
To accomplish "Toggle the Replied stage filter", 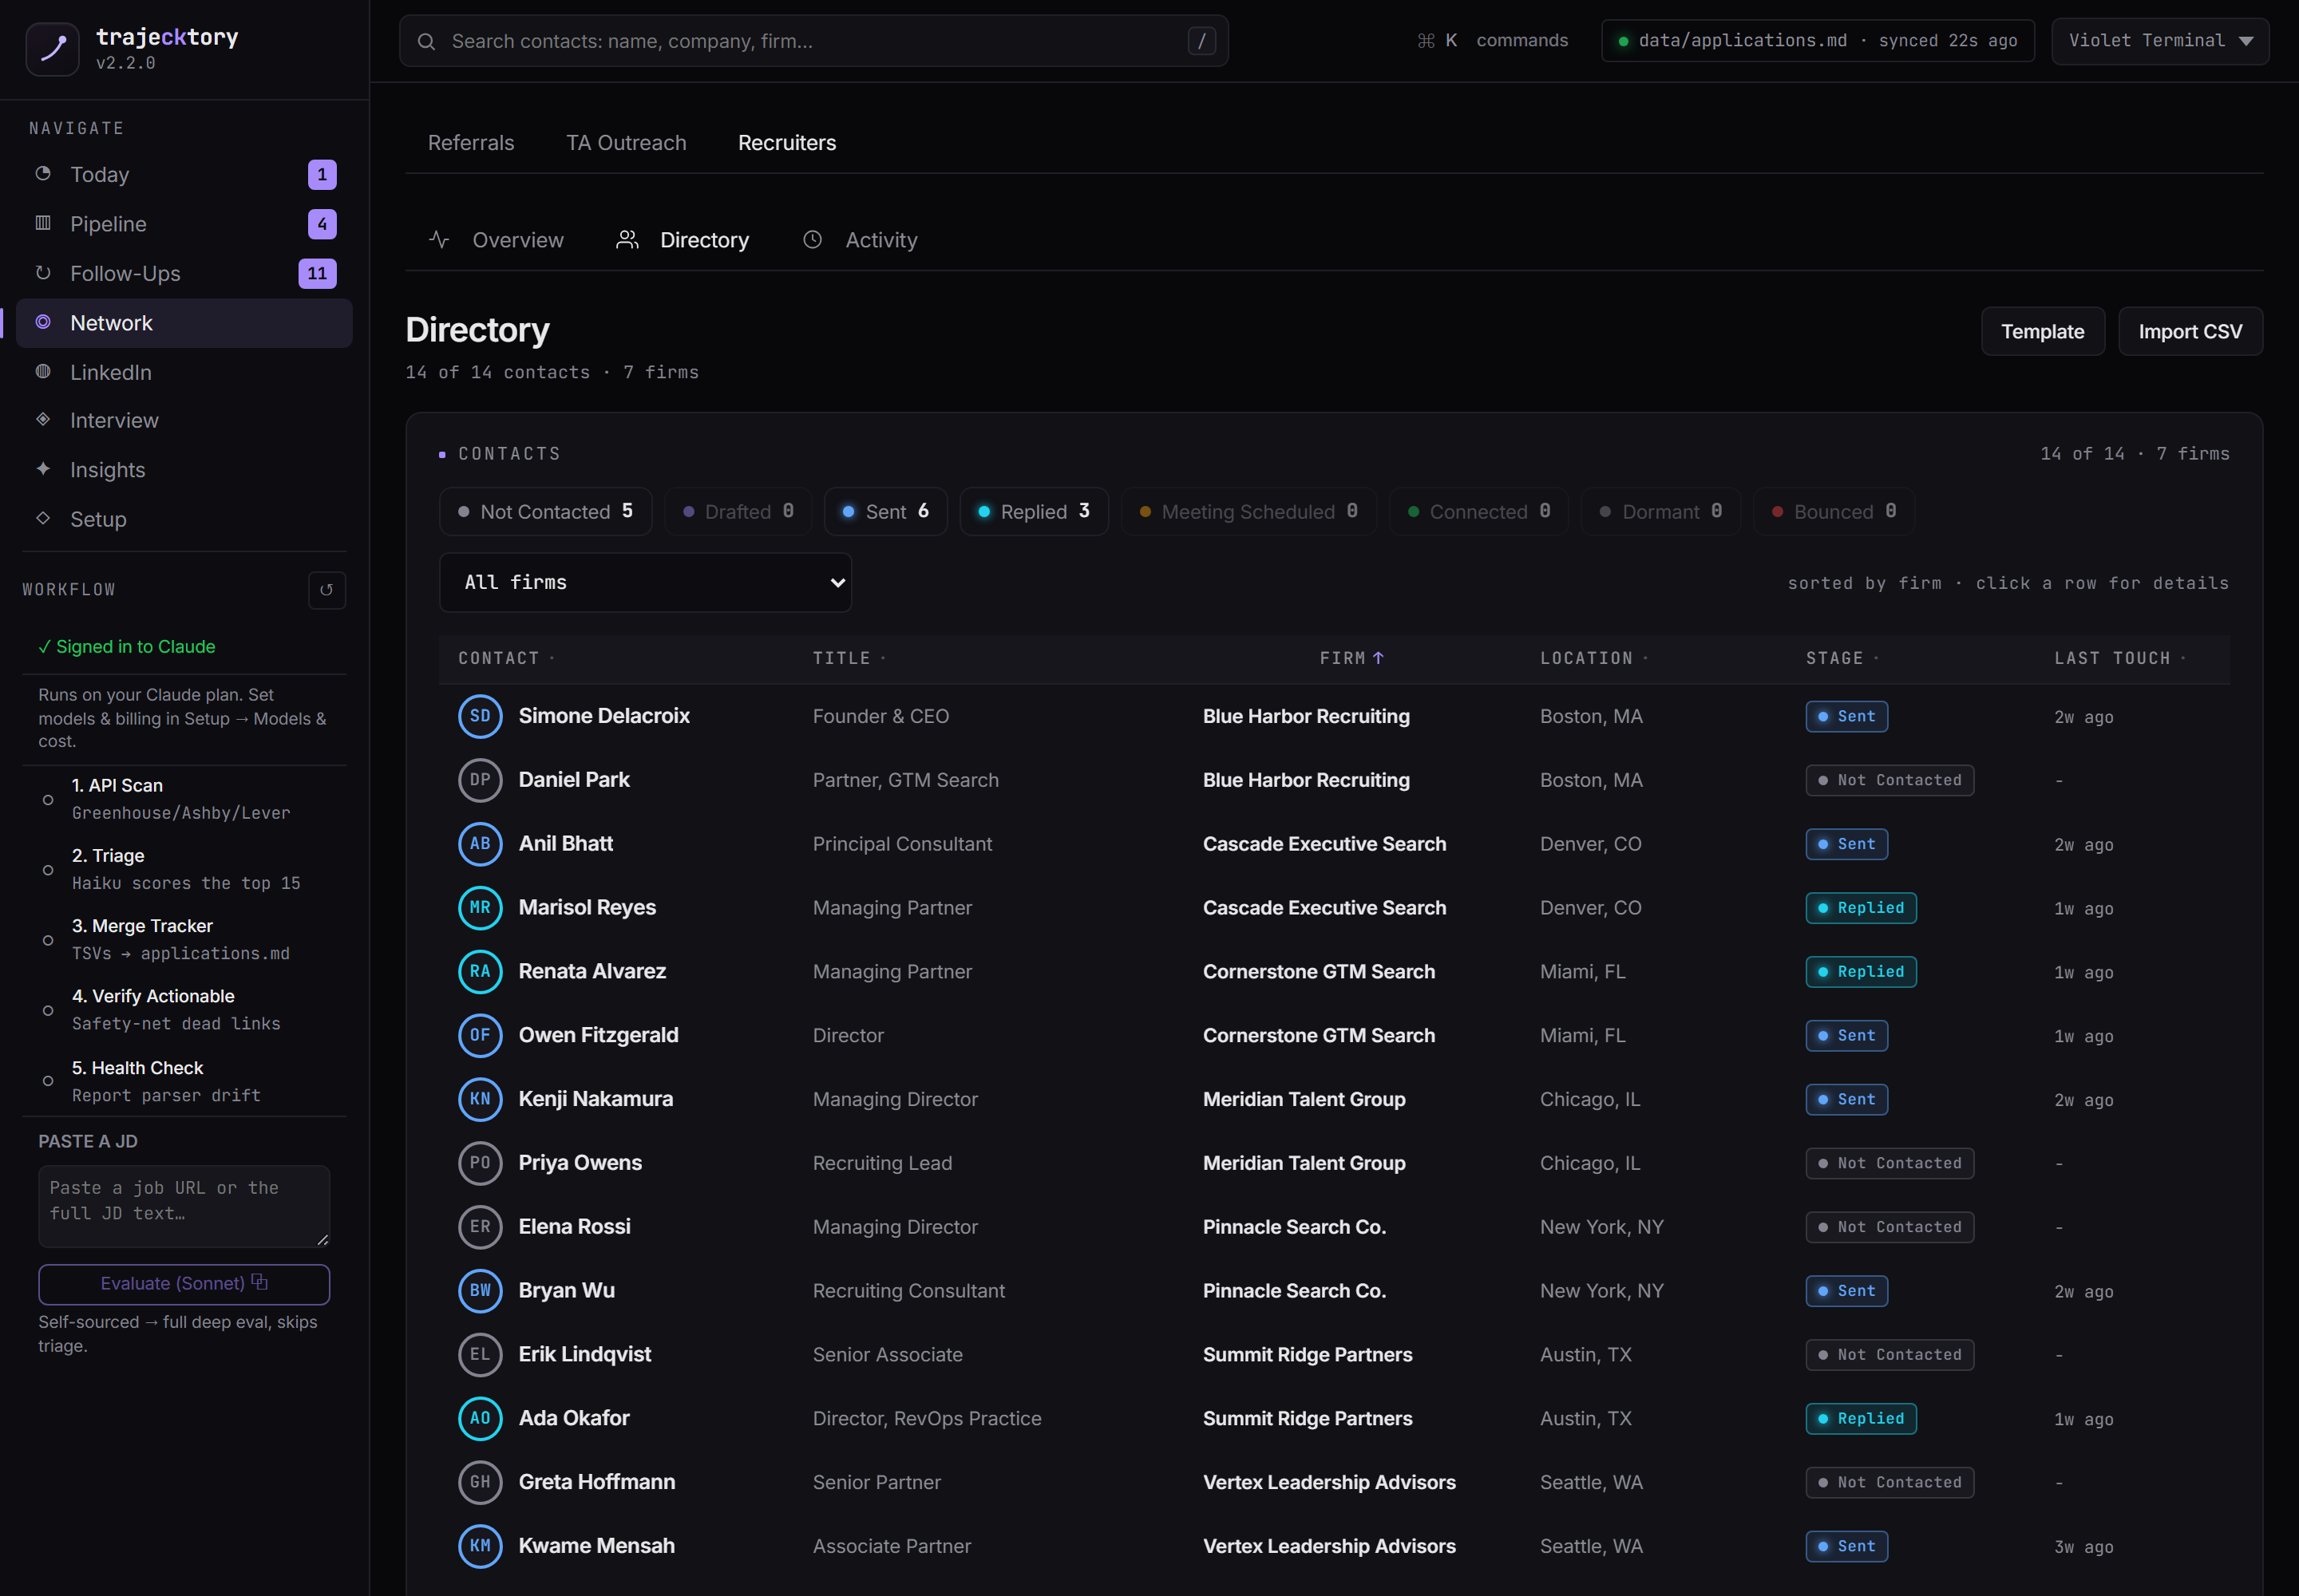I will click(1034, 511).
